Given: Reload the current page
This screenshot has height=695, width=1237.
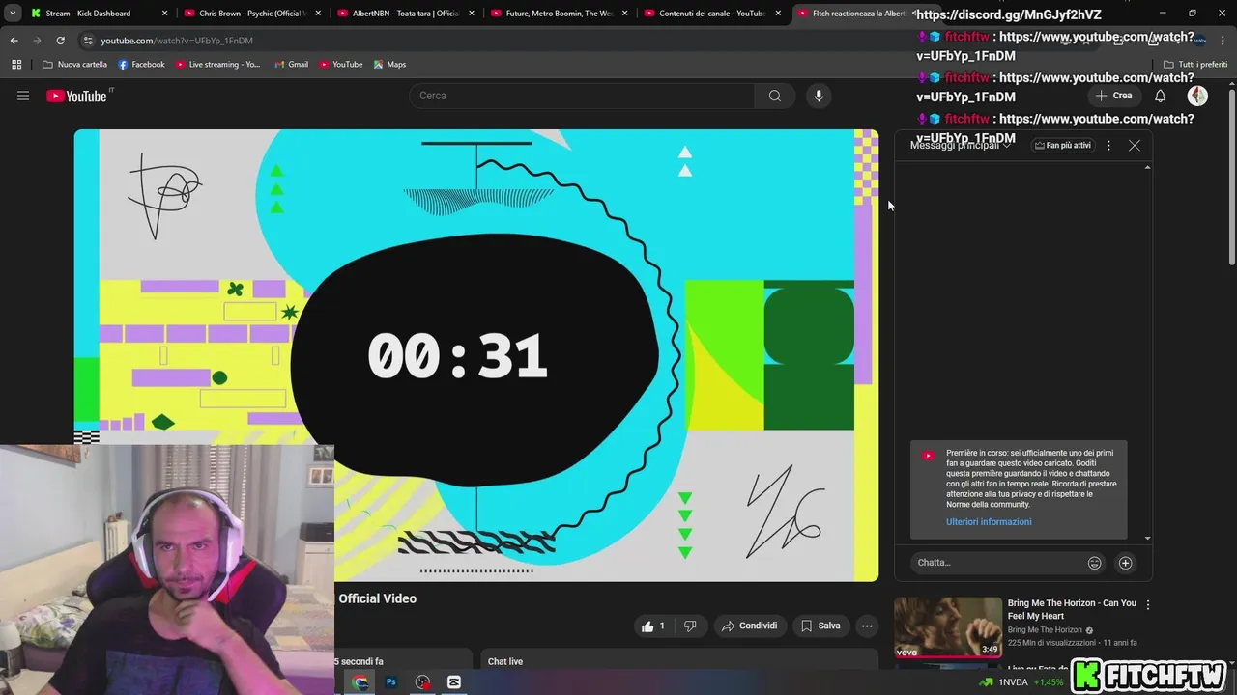Looking at the screenshot, I should tap(60, 41).
